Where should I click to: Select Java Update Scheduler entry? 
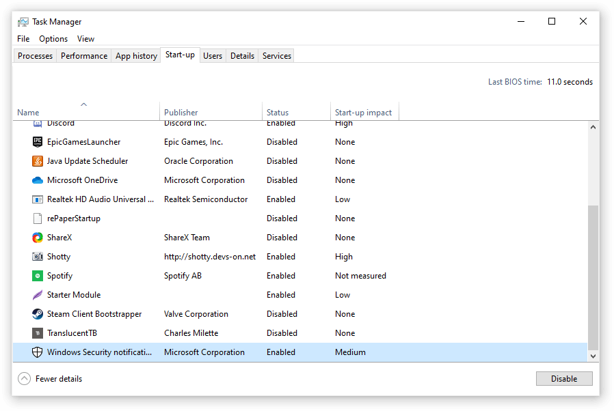88,161
